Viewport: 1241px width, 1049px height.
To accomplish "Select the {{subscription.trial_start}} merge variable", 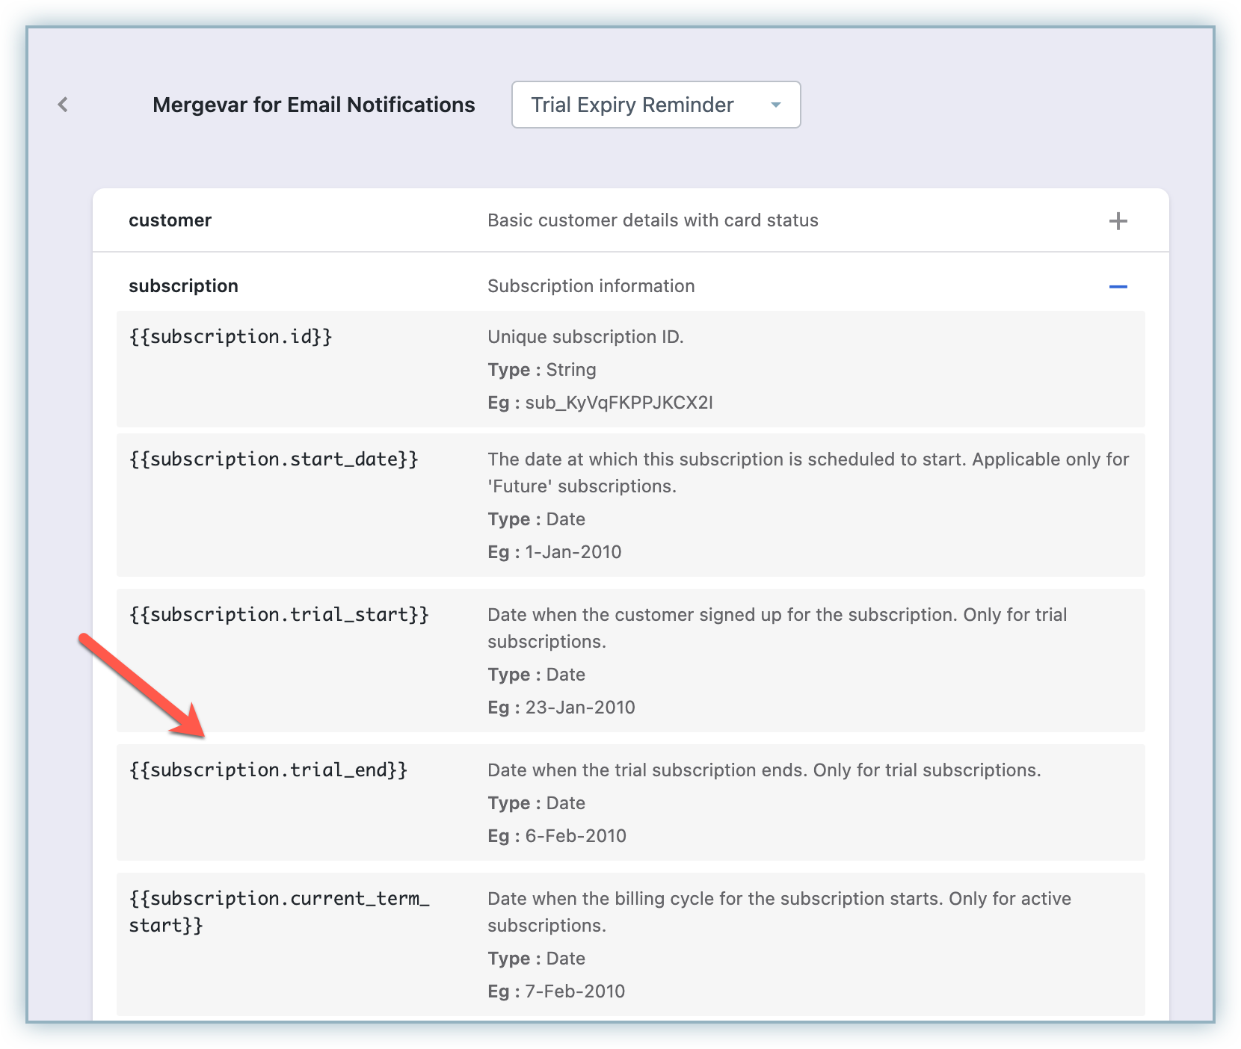I will pyautogui.click(x=279, y=615).
